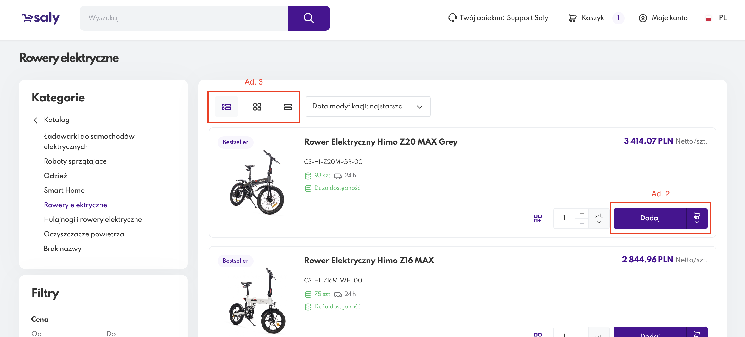Focus the Wyszukaj search field
The height and width of the screenshot is (337, 745).
pyautogui.click(x=184, y=18)
